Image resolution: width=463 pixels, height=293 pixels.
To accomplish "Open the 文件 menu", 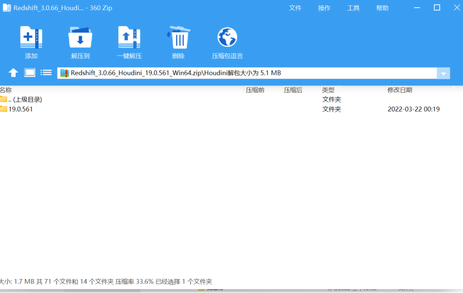I will pos(295,8).
